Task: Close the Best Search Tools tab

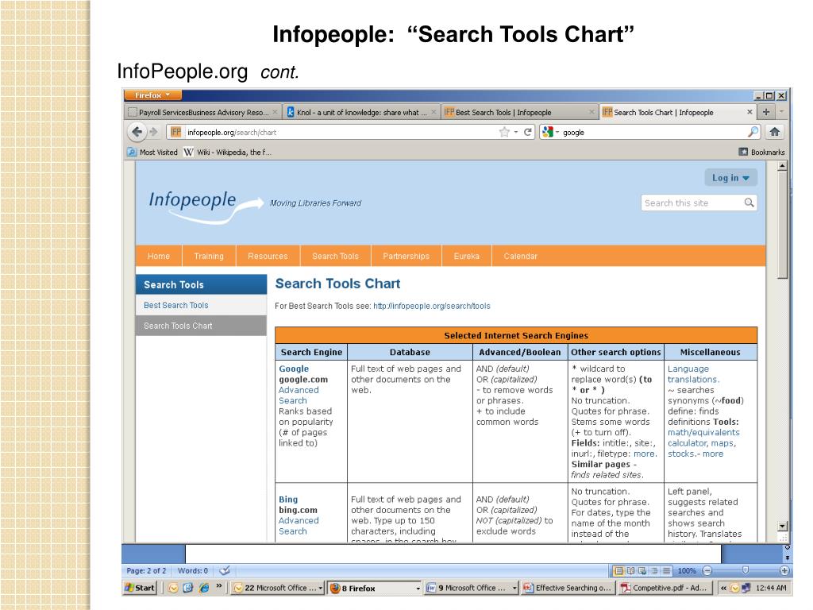Action: (591, 112)
